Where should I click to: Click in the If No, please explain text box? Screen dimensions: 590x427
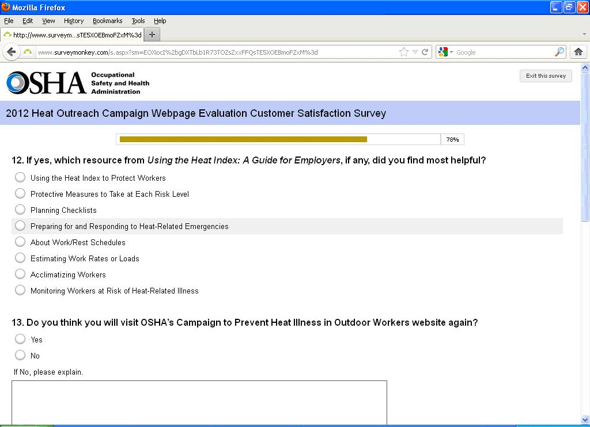click(199, 403)
